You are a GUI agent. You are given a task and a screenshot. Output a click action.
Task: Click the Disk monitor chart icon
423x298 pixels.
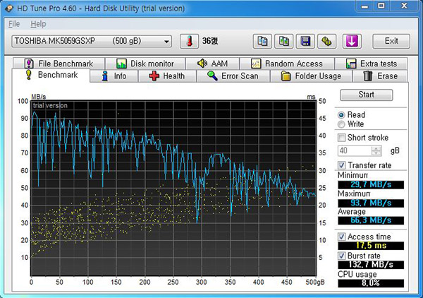click(x=121, y=64)
